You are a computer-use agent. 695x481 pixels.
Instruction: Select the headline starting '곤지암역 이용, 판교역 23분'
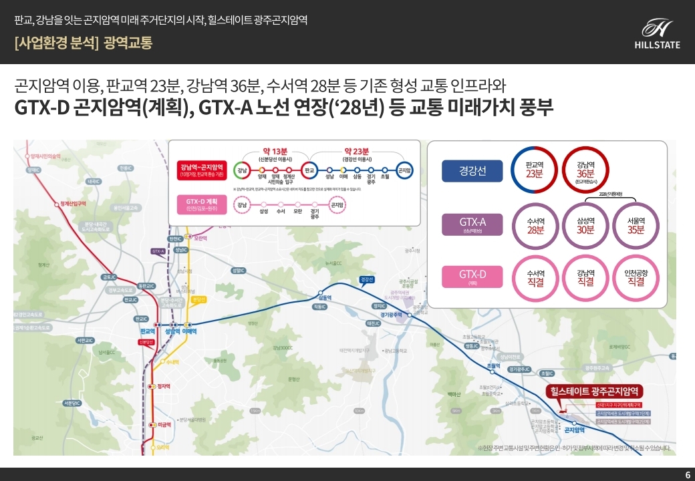tap(260, 86)
